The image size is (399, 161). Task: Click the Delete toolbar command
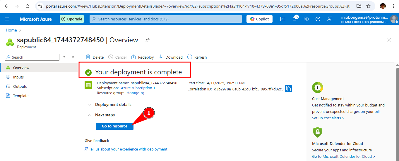pyautogui.click(x=95, y=57)
